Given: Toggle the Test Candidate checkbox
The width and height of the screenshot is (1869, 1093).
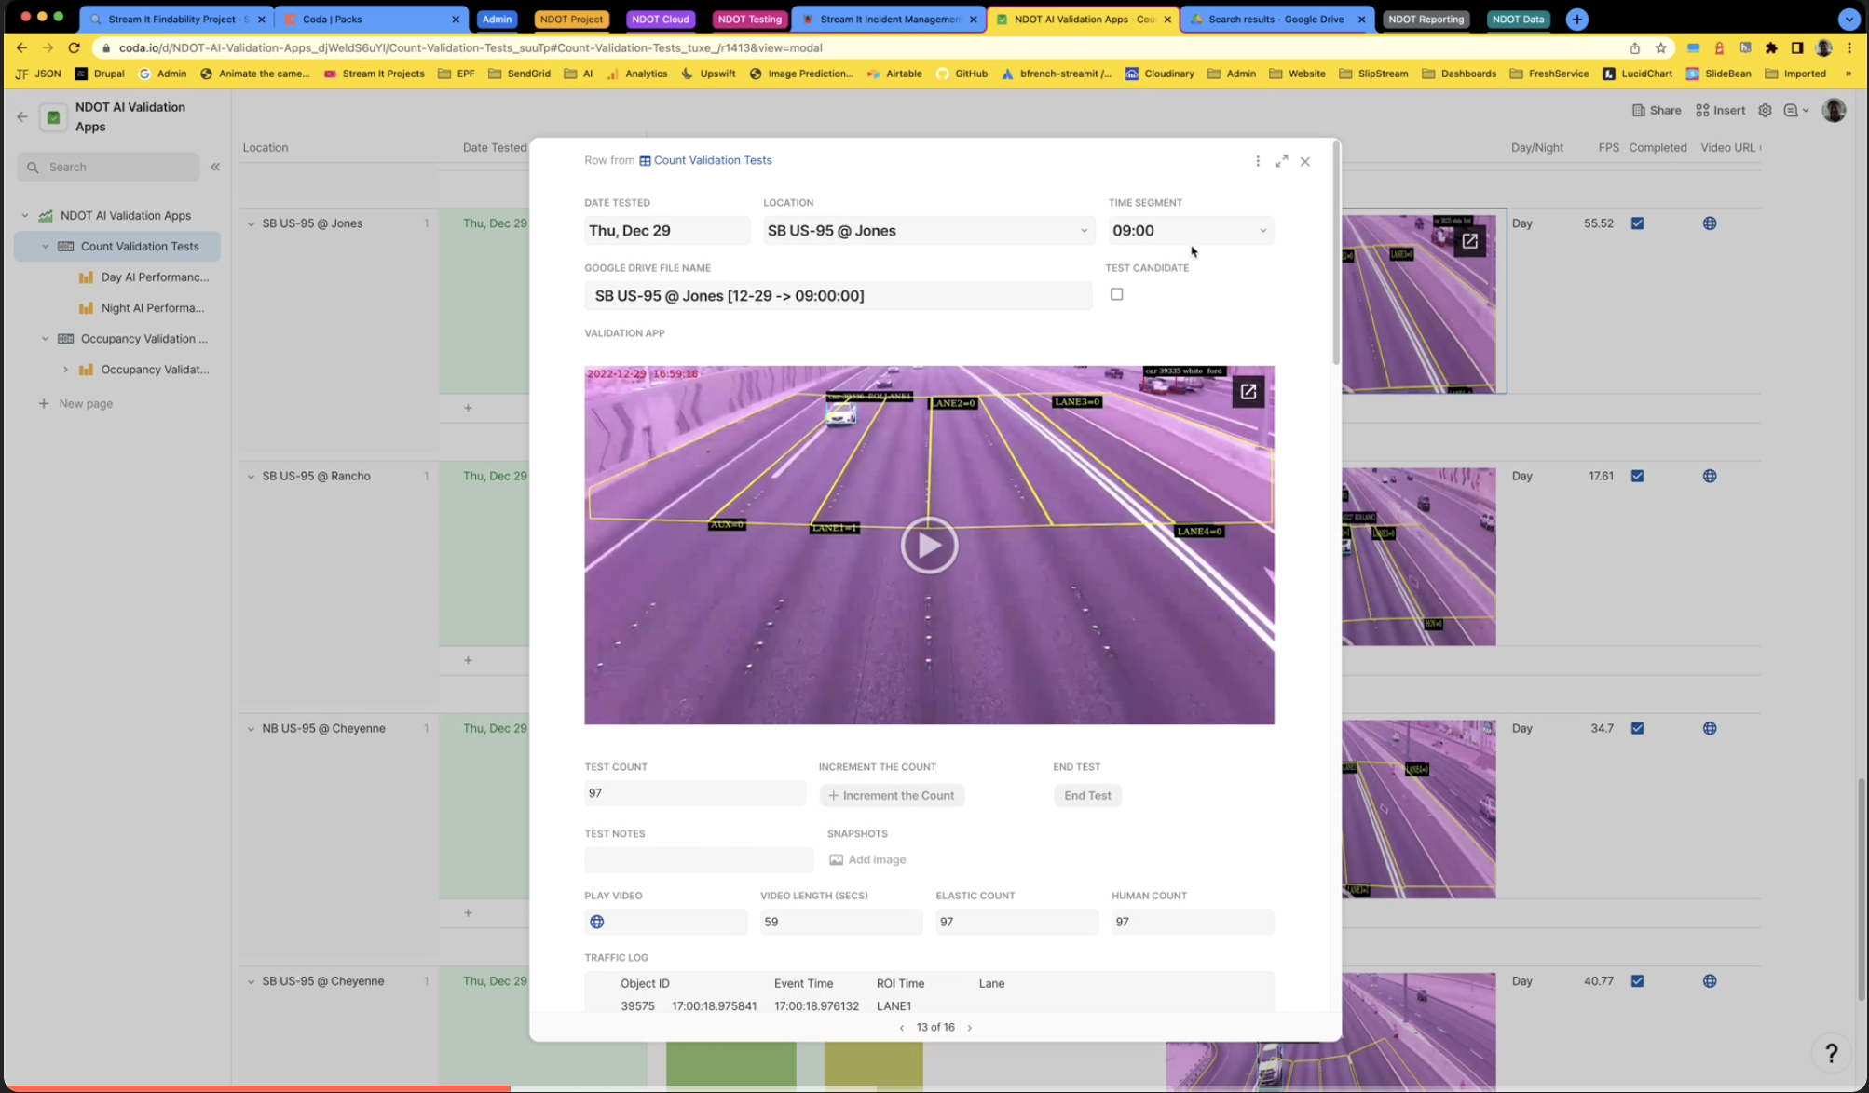Looking at the screenshot, I should [1116, 294].
